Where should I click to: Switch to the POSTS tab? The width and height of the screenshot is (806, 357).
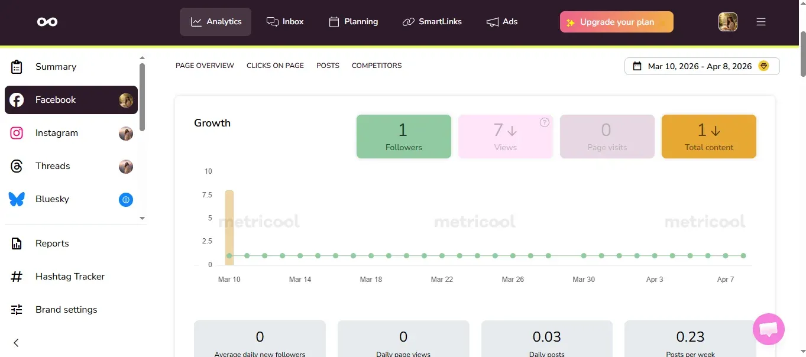[x=328, y=66]
